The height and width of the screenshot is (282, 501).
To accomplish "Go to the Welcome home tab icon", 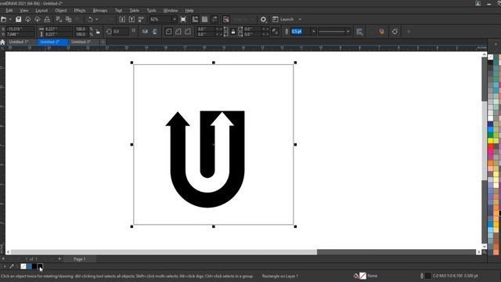I will tap(2, 42).
